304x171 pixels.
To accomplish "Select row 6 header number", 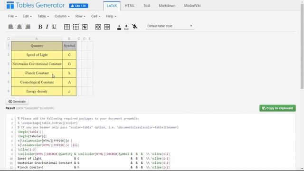I will tap(9, 91).
